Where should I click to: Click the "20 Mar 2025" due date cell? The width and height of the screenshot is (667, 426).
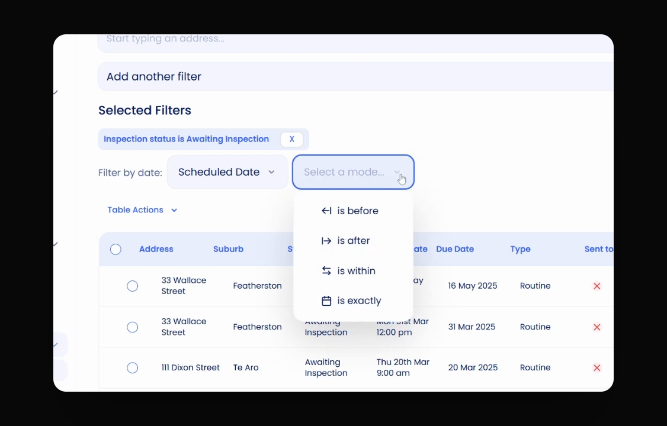tap(473, 367)
